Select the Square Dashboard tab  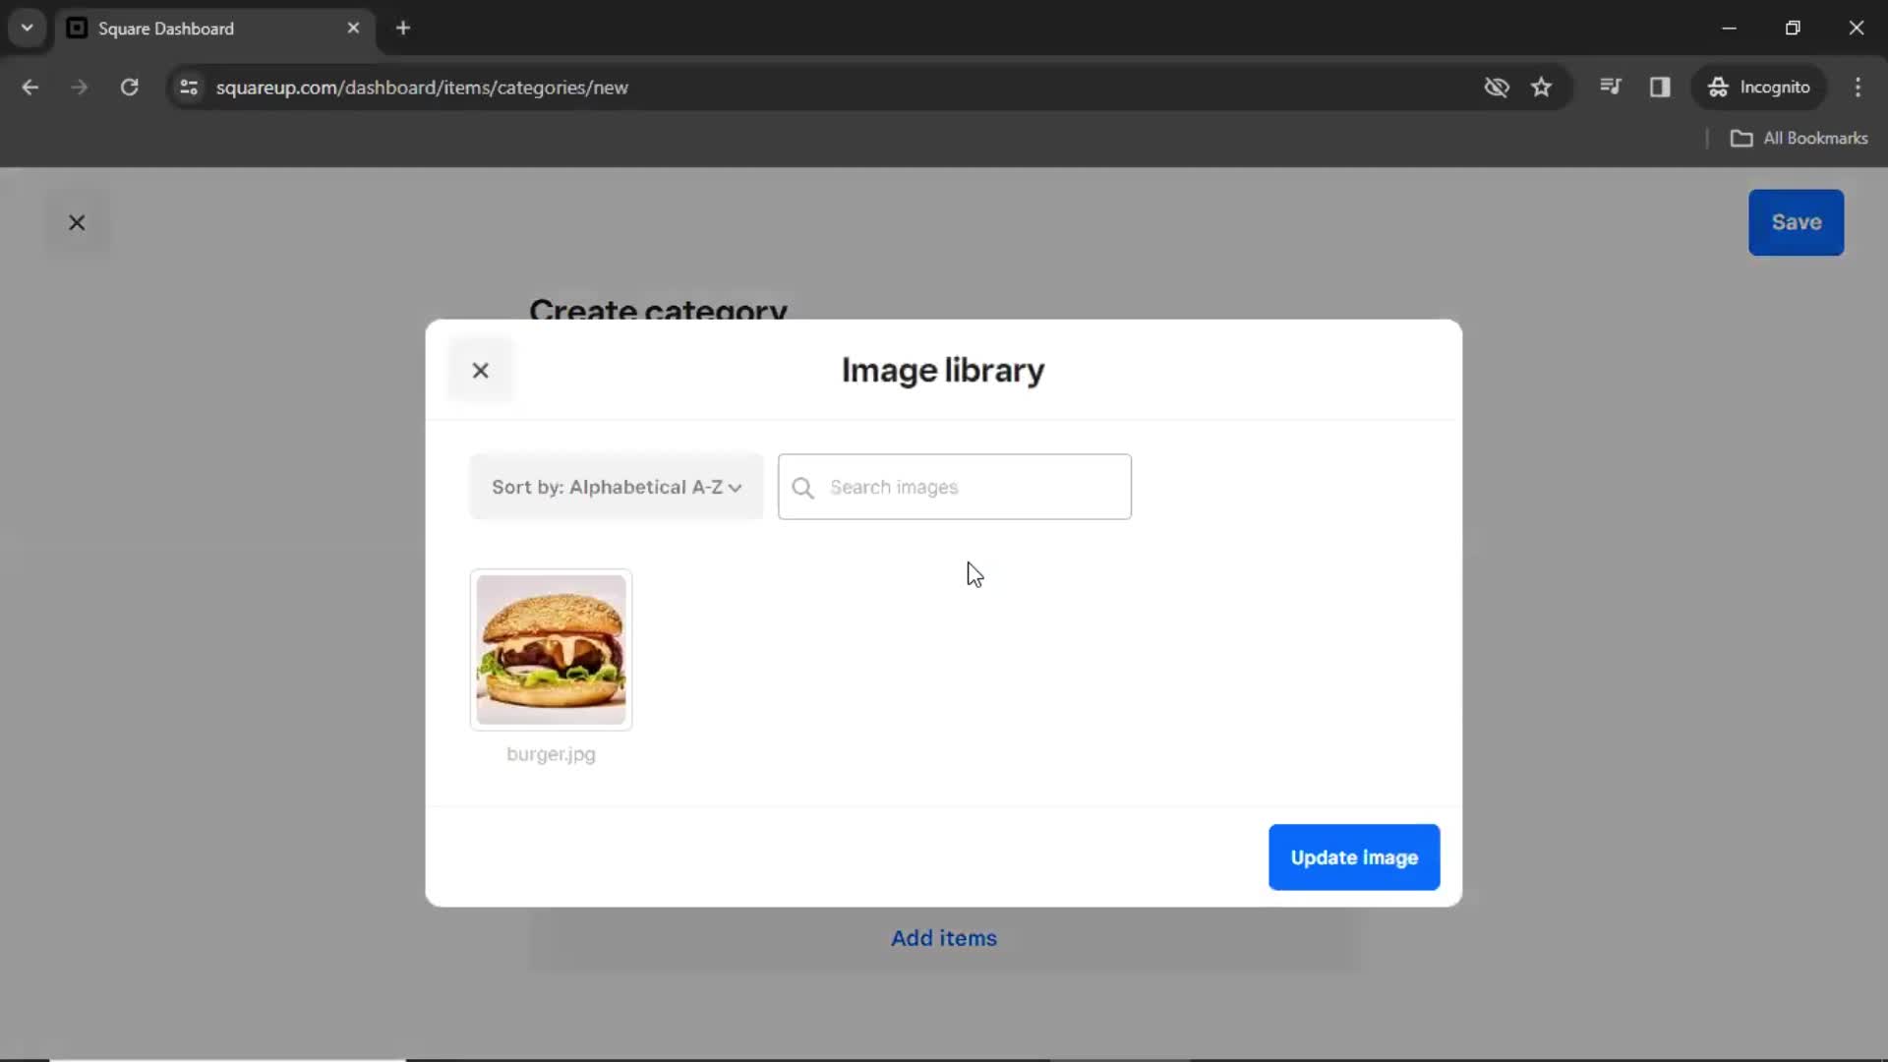(214, 29)
